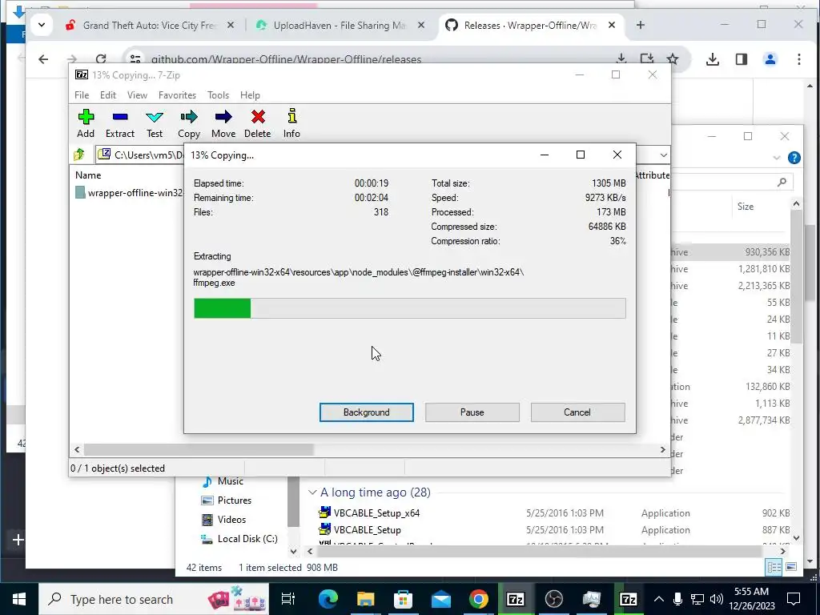Viewport: 820px width, 615px height.
Task: Click the Explorer search magnifier icon
Action: point(782,182)
